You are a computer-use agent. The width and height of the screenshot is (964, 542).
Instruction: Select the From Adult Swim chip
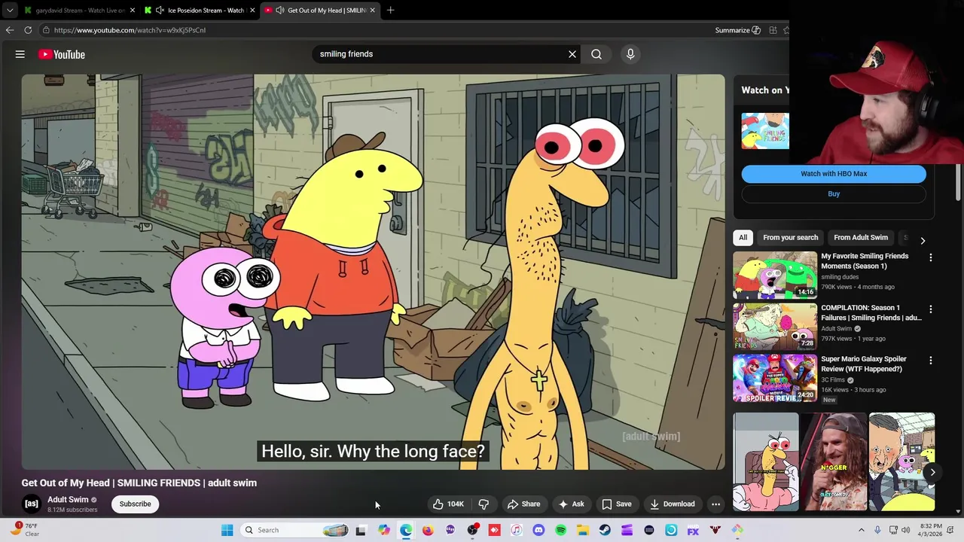pyautogui.click(x=861, y=238)
